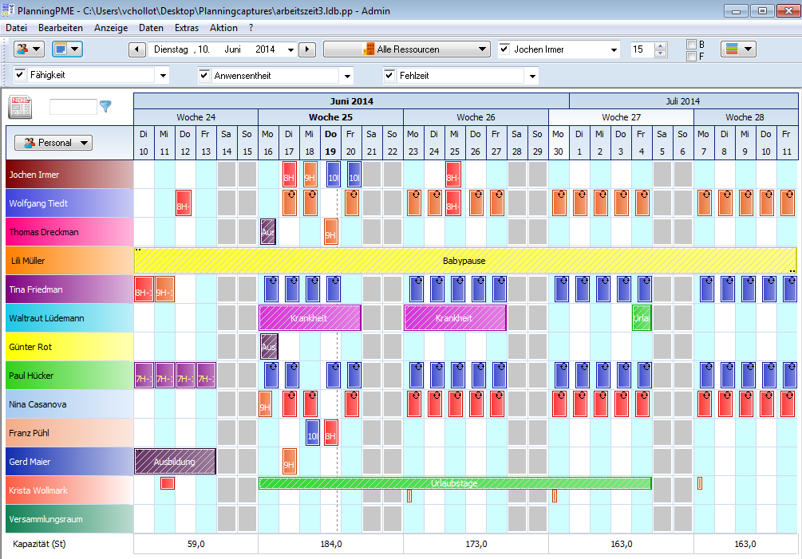The height and width of the screenshot is (559, 802).
Task: Click the filter text input field
Action: point(73,106)
